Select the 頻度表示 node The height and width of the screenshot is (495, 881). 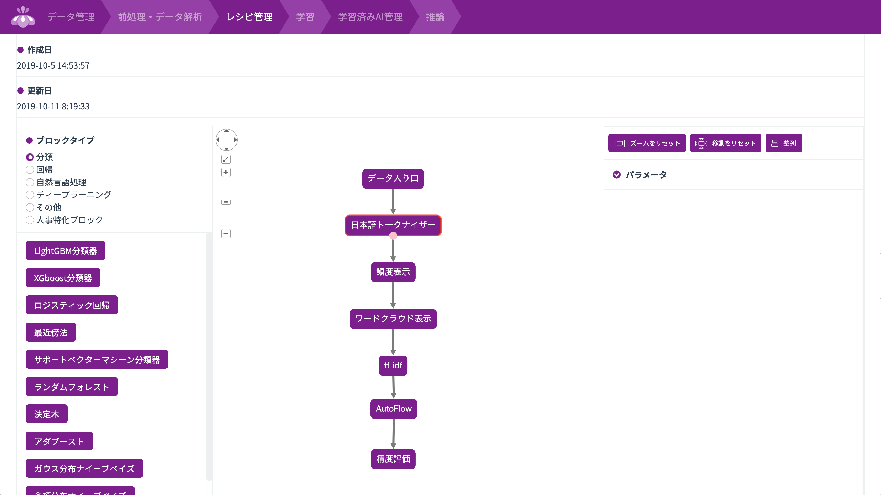(x=393, y=272)
